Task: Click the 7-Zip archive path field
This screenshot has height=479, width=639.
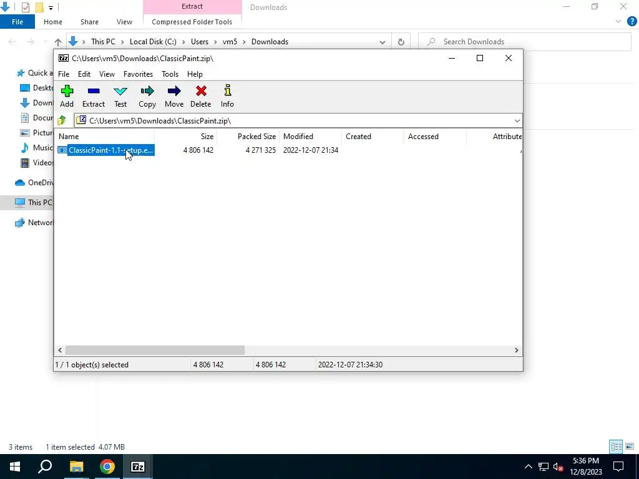Action: click(293, 120)
